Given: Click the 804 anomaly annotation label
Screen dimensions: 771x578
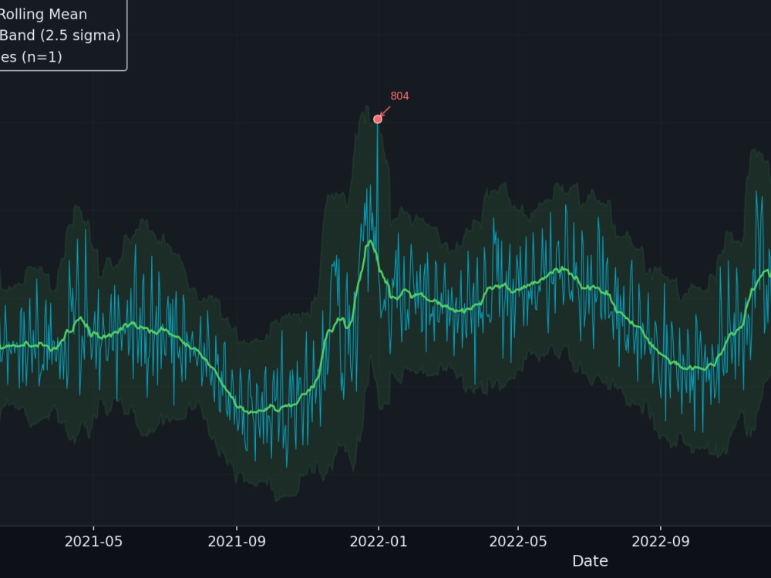Looking at the screenshot, I should (399, 96).
